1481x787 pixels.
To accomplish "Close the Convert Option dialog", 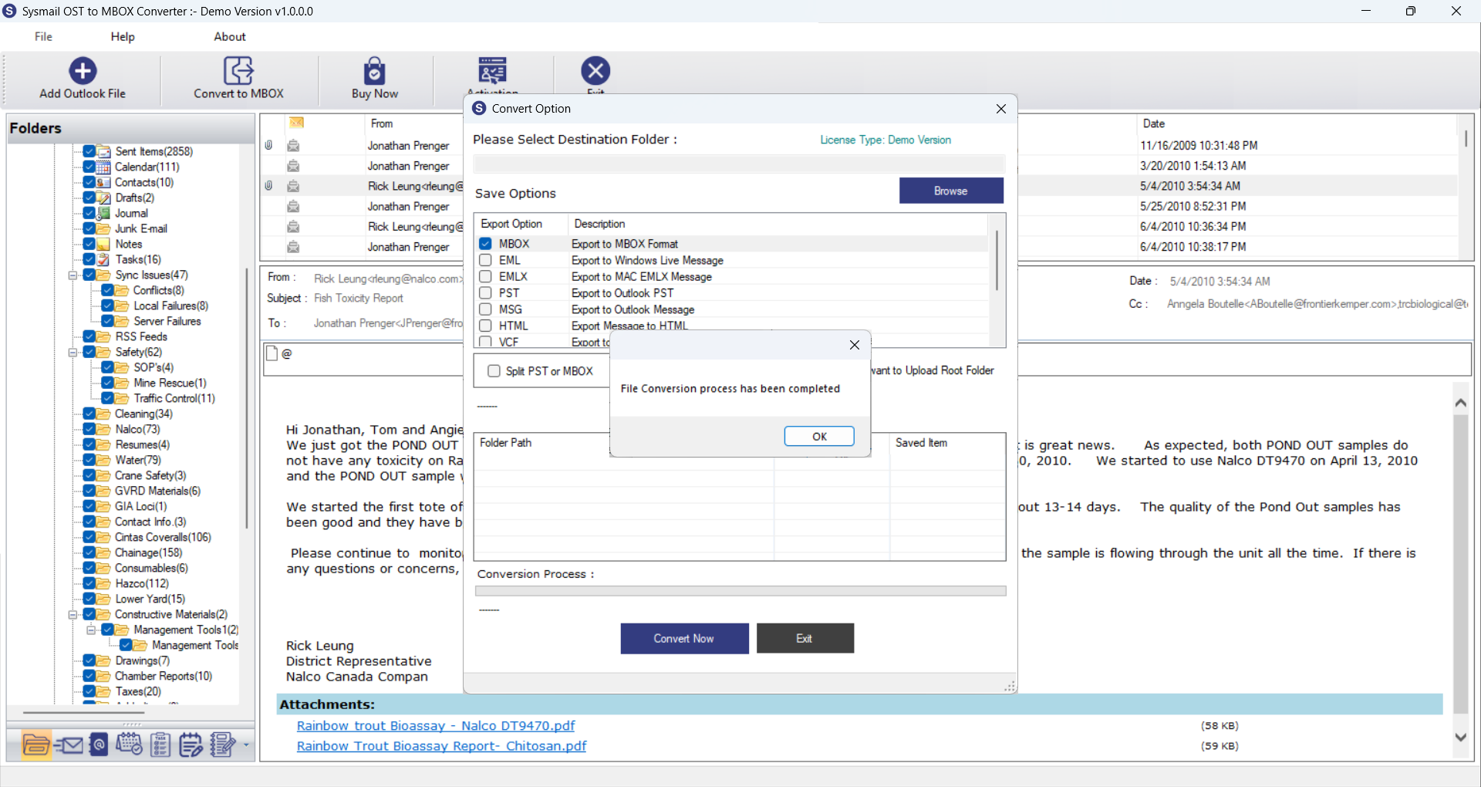I will pos(1001,109).
